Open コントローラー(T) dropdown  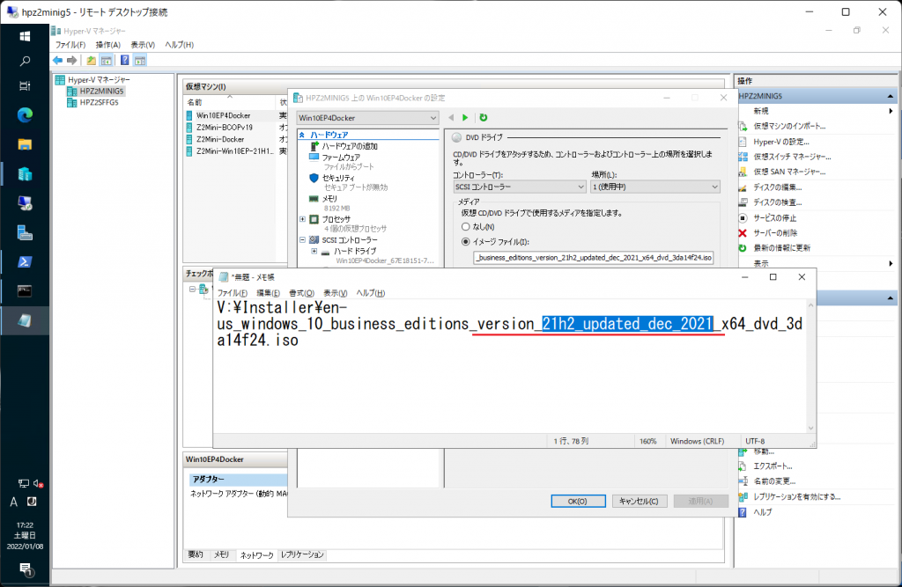click(x=520, y=187)
